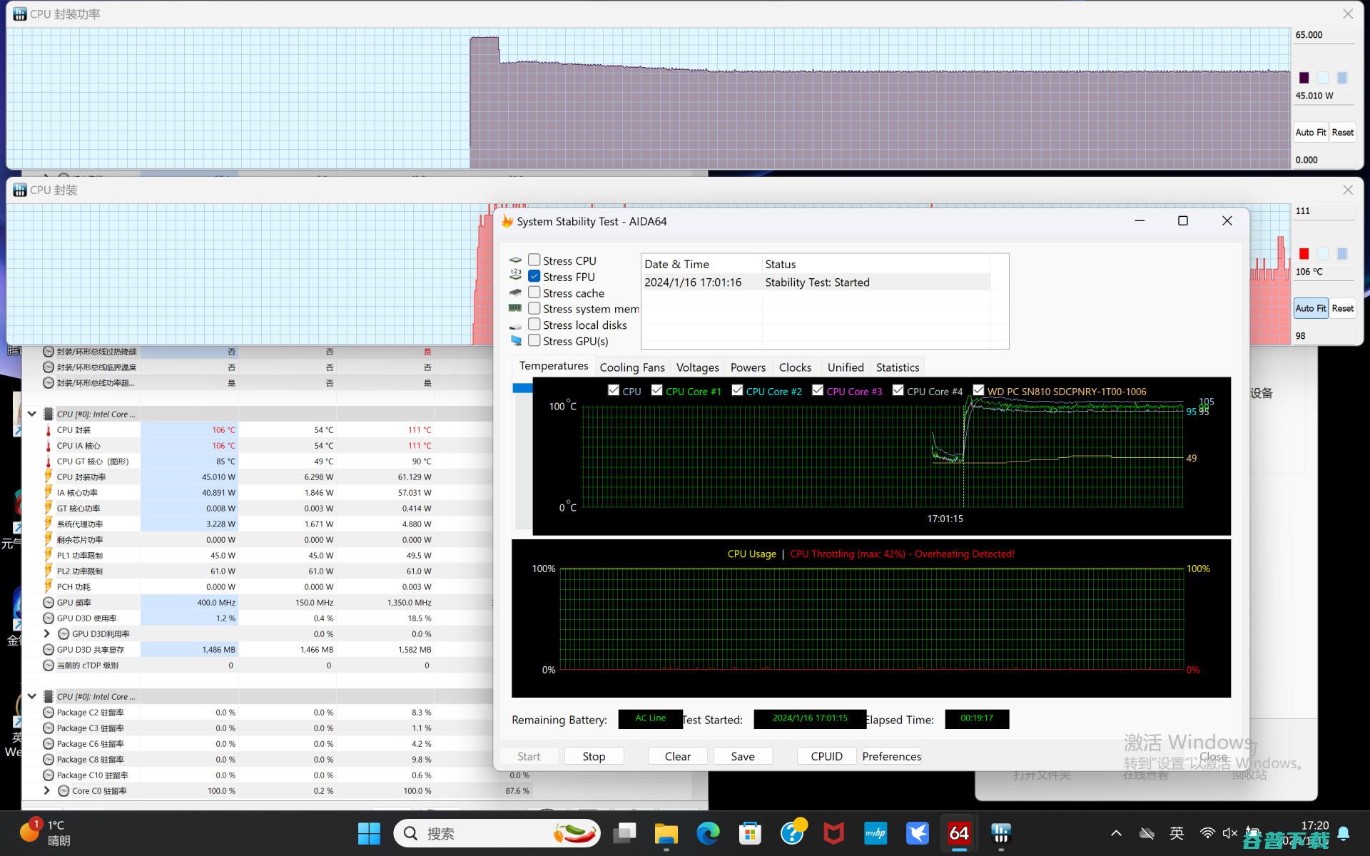Toggle CPU Core #3 graph checkbox
The height and width of the screenshot is (856, 1370).
tap(818, 390)
